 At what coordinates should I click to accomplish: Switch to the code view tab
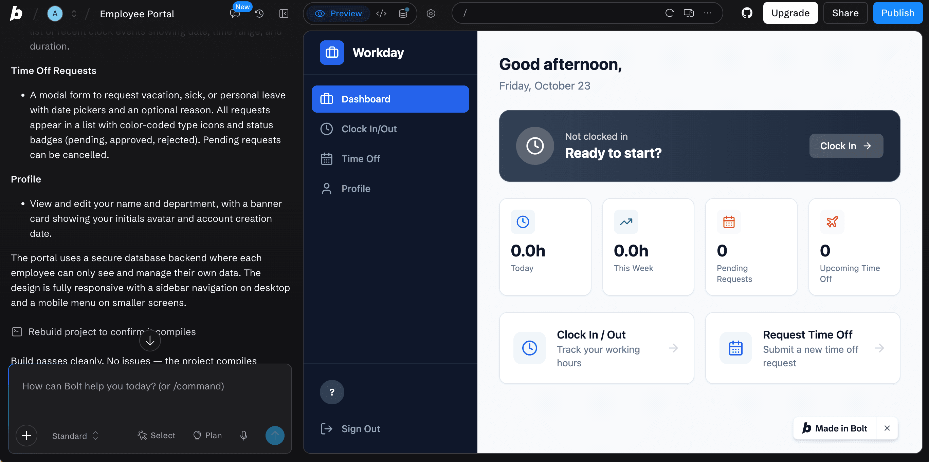pos(381,14)
